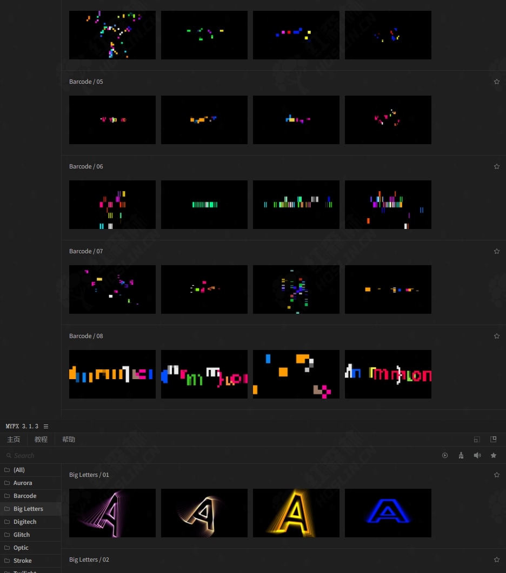Screen dimensions: 506x573
Task: Select the Optic category
Action: point(31,548)
